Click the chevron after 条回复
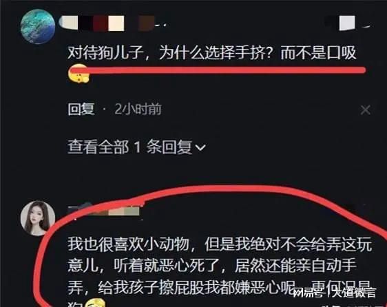This screenshot has height=307, width=387. (x=200, y=147)
